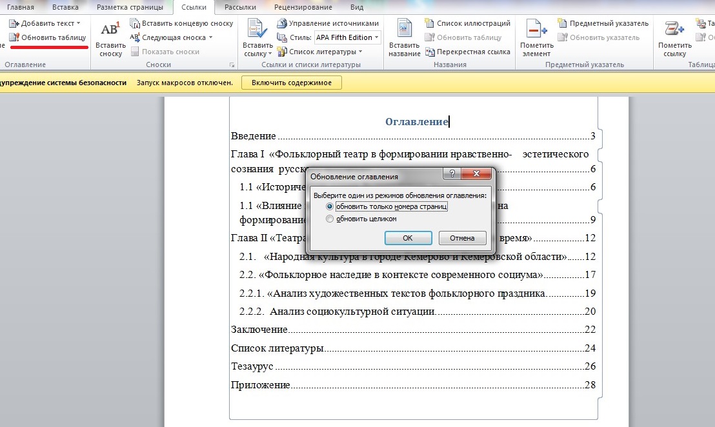Click the Заключение contents entry
The height and width of the screenshot is (427, 715).
(x=413, y=330)
